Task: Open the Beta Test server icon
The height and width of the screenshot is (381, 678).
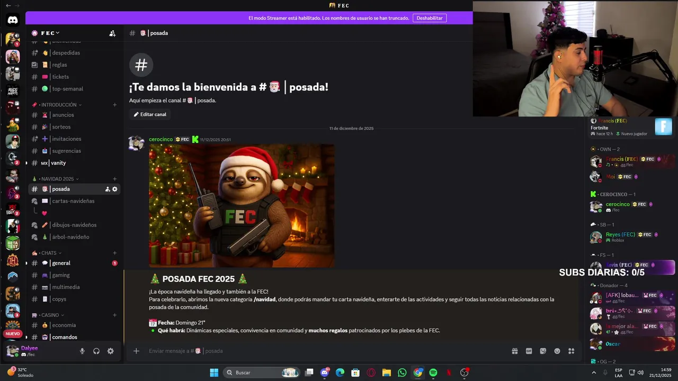Action: [13, 243]
